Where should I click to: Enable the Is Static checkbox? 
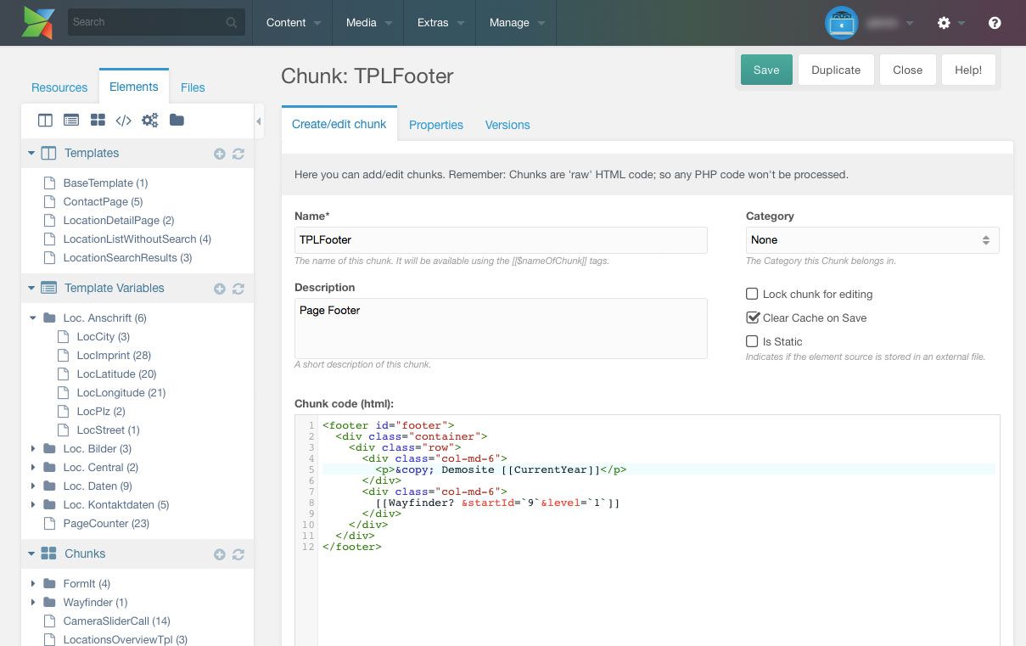tap(752, 341)
